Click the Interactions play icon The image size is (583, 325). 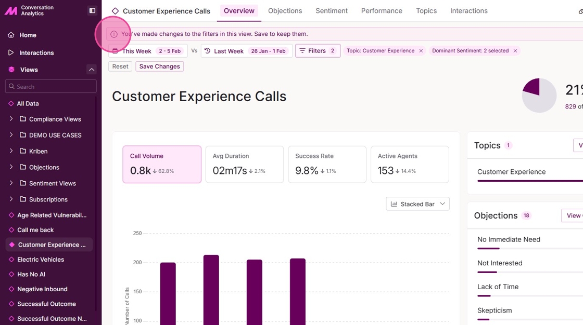click(x=11, y=52)
